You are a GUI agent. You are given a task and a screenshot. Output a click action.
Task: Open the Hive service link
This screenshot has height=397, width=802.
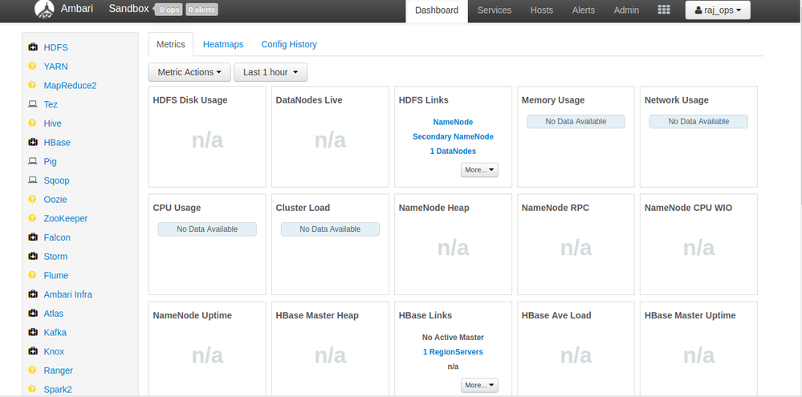click(53, 124)
